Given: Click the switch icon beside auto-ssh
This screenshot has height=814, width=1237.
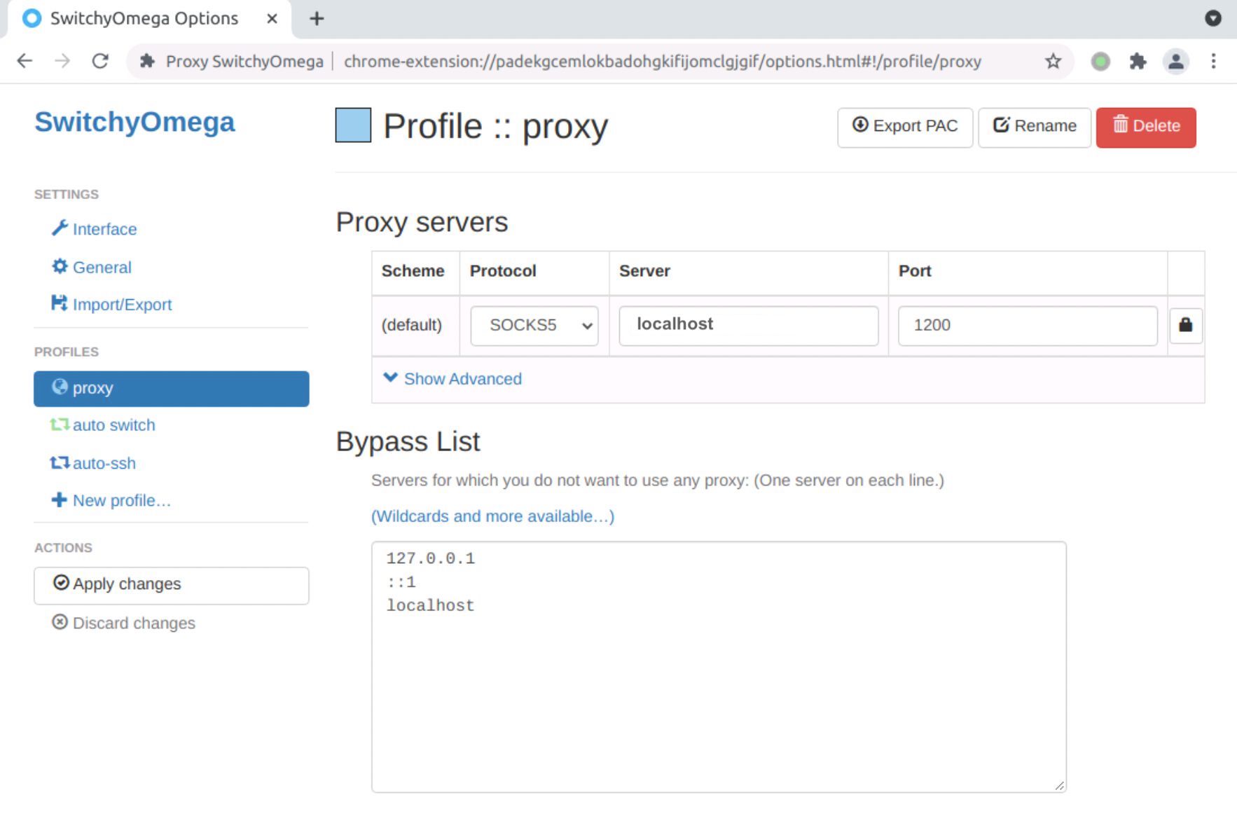Looking at the screenshot, I should [x=60, y=462].
